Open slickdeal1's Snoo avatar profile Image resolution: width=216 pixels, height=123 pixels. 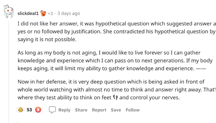(x=9, y=12)
